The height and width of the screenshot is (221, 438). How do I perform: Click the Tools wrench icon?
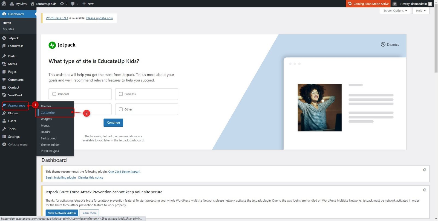pos(4,129)
